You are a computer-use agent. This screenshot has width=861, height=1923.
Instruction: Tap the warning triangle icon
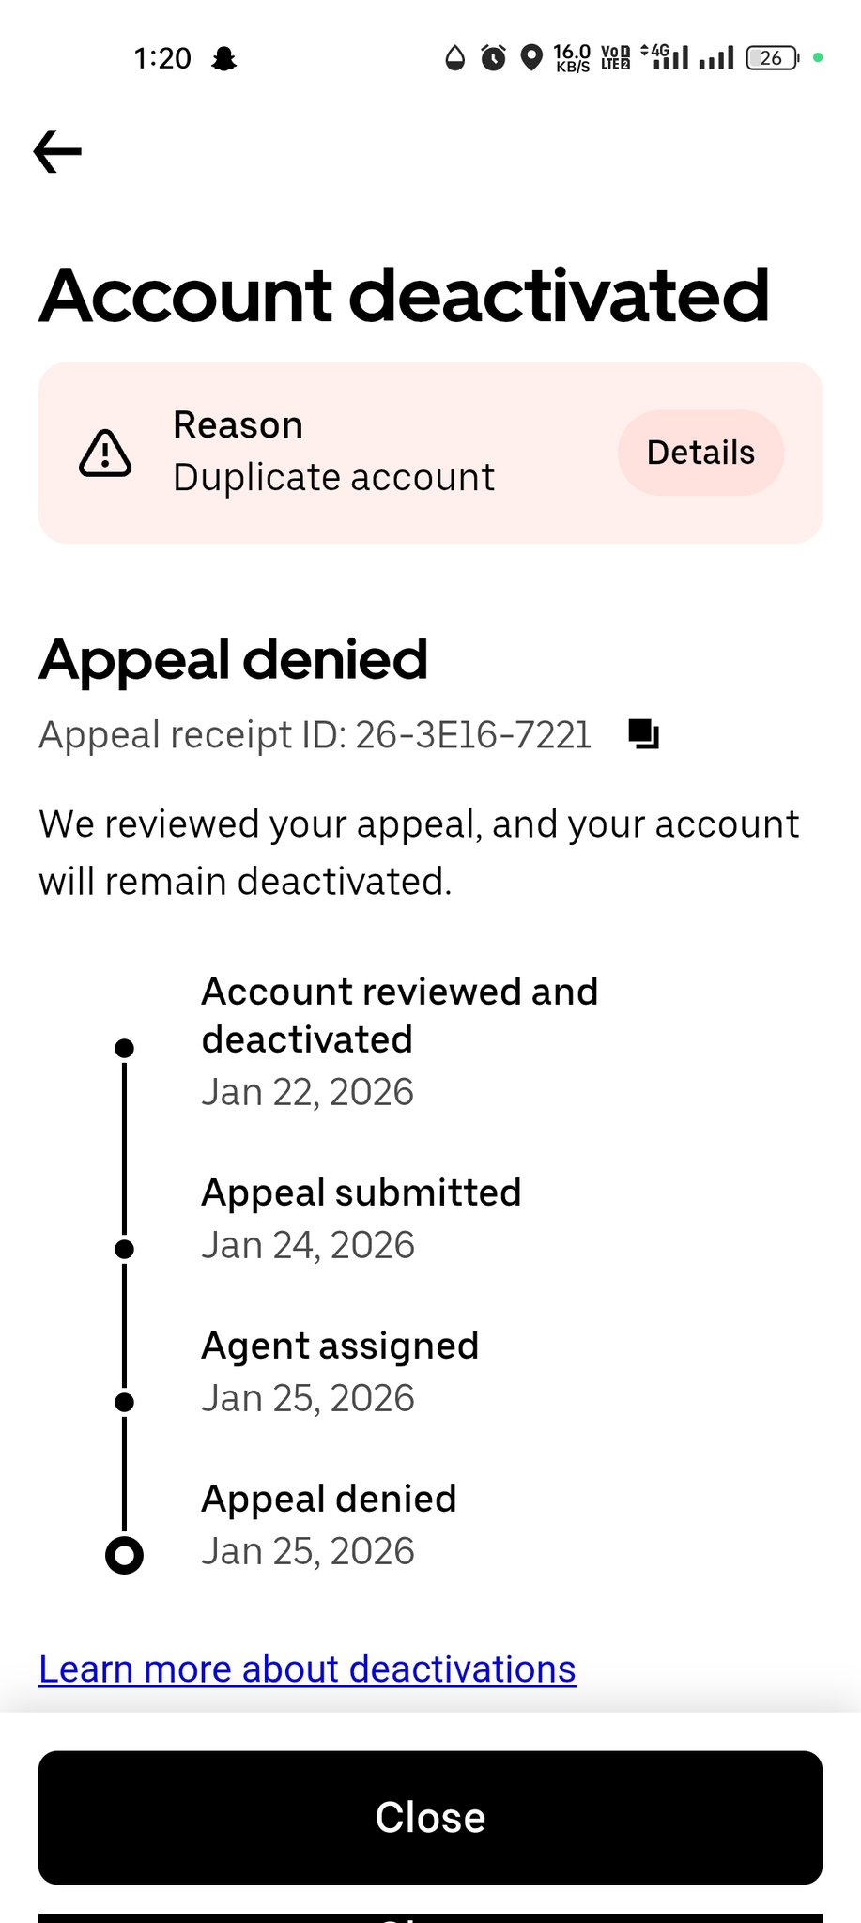105,454
